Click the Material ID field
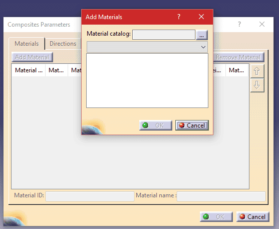This screenshot has width=279, height=229. click(x=90, y=196)
